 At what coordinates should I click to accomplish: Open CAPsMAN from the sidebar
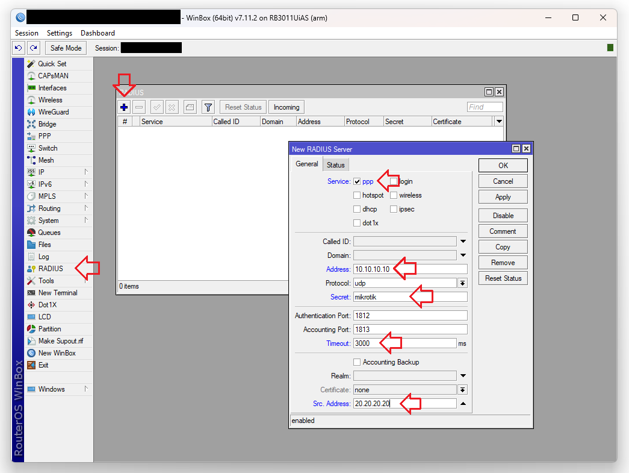tap(53, 76)
